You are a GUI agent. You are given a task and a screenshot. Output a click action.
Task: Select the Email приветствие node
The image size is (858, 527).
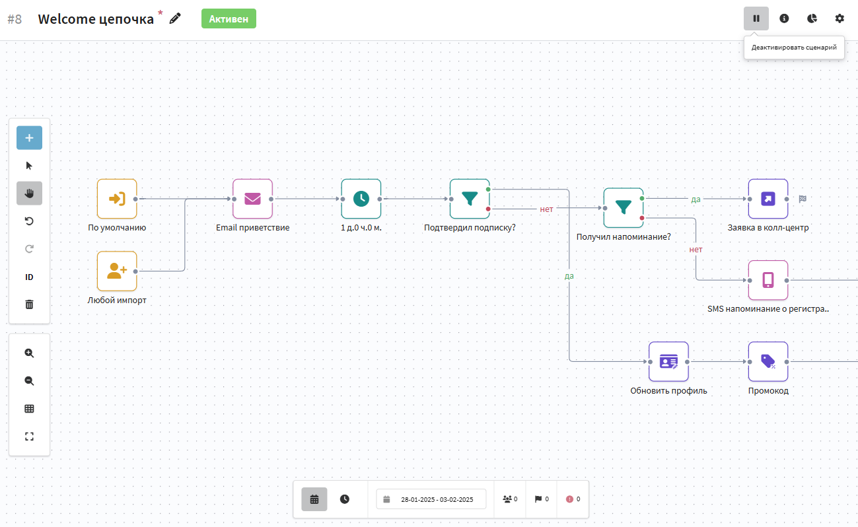click(x=252, y=199)
